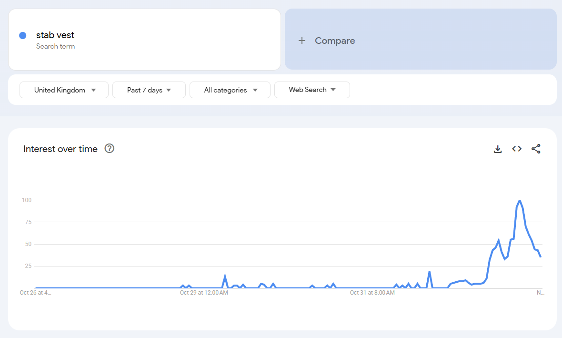Open the All categories dropdown
This screenshot has width=562, height=338.
click(230, 90)
